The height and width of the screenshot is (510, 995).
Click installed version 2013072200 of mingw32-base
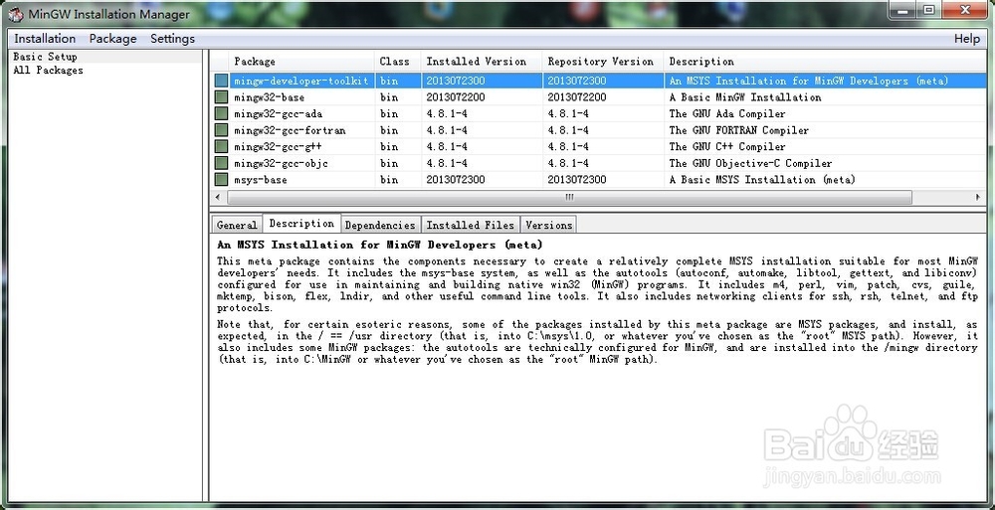456,97
